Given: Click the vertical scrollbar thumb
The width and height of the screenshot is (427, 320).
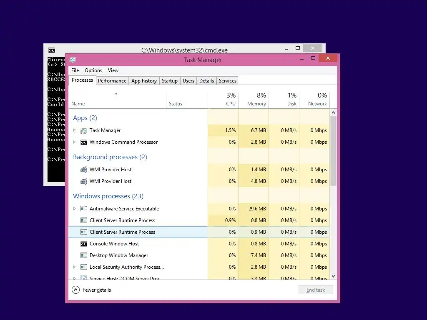Looking at the screenshot, I should tap(333, 151).
